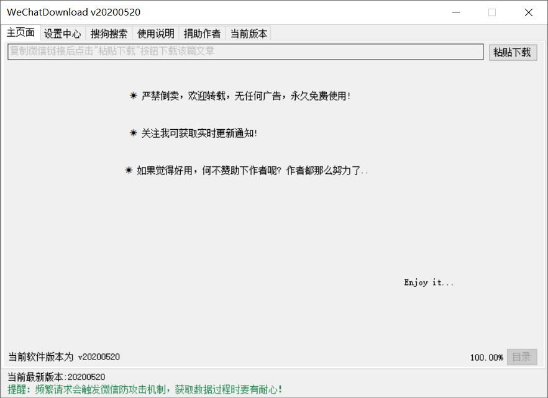The image size is (548, 398).
Task: Minimize the WeChatDownload window
Action: pos(456,12)
